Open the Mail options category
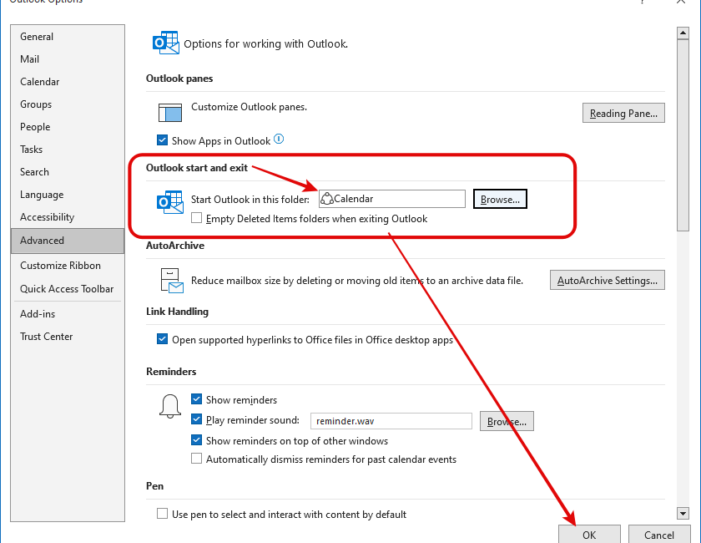 pyautogui.click(x=68, y=59)
